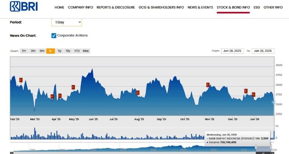Click the chart navigator range handle

pyautogui.click(x=256, y=147)
